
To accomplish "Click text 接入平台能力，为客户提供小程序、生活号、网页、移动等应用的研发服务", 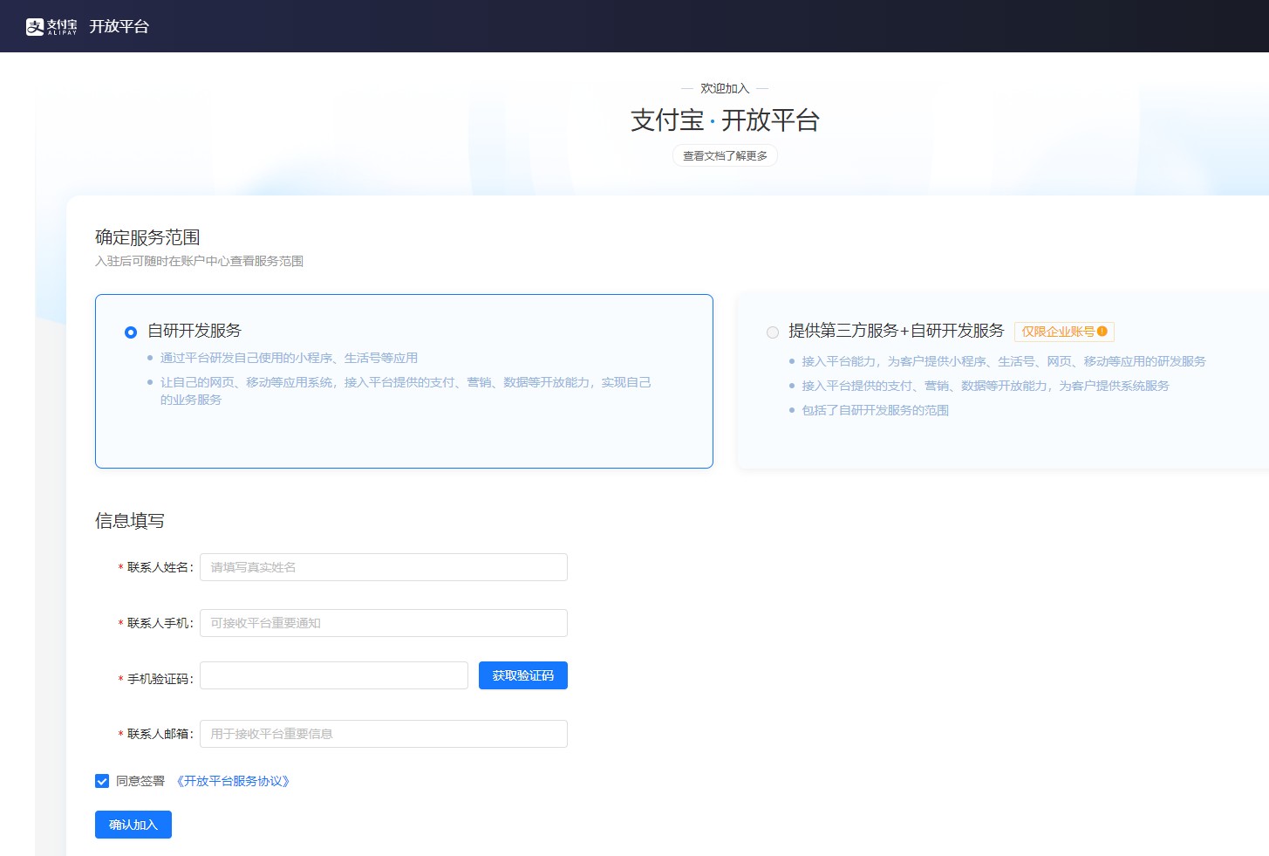I will click(x=1004, y=361).
